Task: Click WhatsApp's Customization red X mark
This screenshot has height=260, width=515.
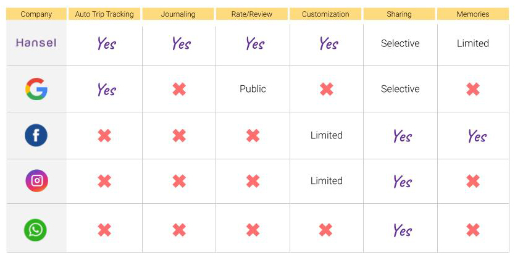Action: (x=326, y=230)
